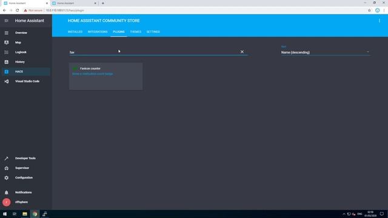Open a new browser tab

coord(103,3)
